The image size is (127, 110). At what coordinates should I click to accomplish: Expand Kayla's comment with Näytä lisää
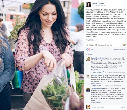click(x=113, y=68)
